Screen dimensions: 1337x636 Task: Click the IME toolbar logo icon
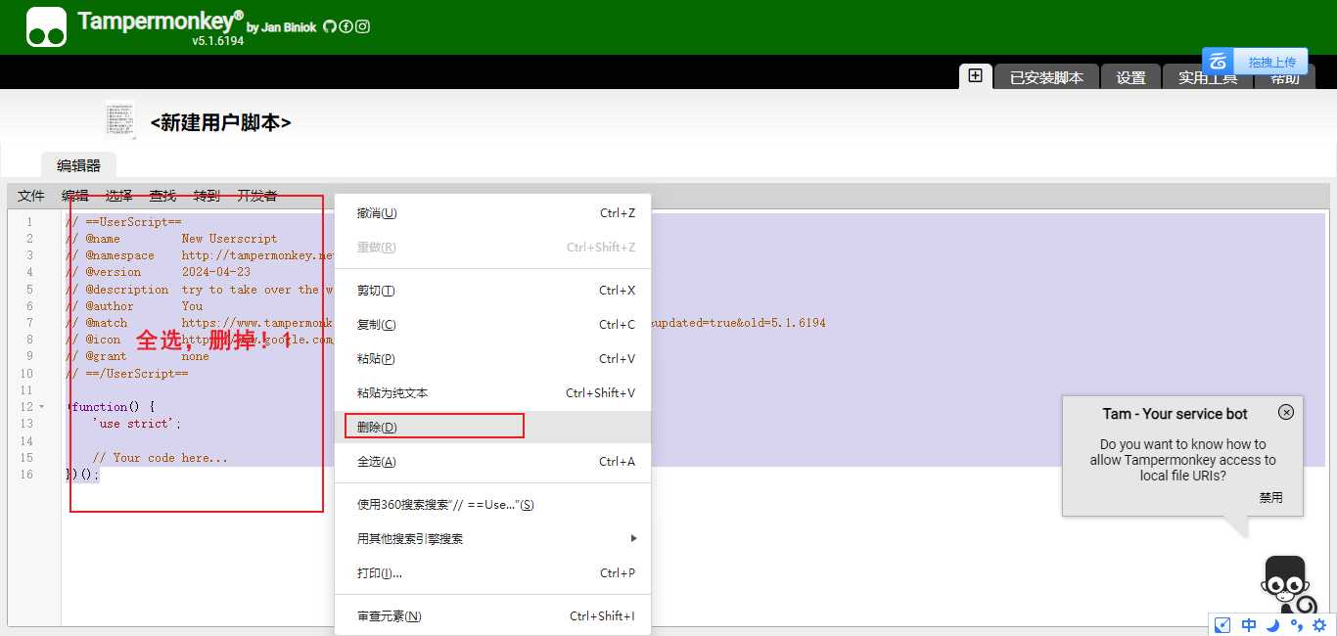[x=1222, y=625]
